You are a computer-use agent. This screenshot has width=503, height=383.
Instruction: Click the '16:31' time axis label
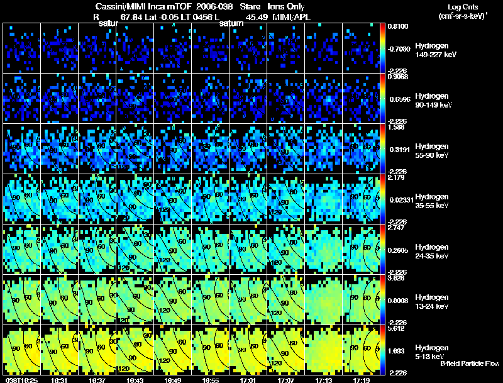[x=59, y=380]
